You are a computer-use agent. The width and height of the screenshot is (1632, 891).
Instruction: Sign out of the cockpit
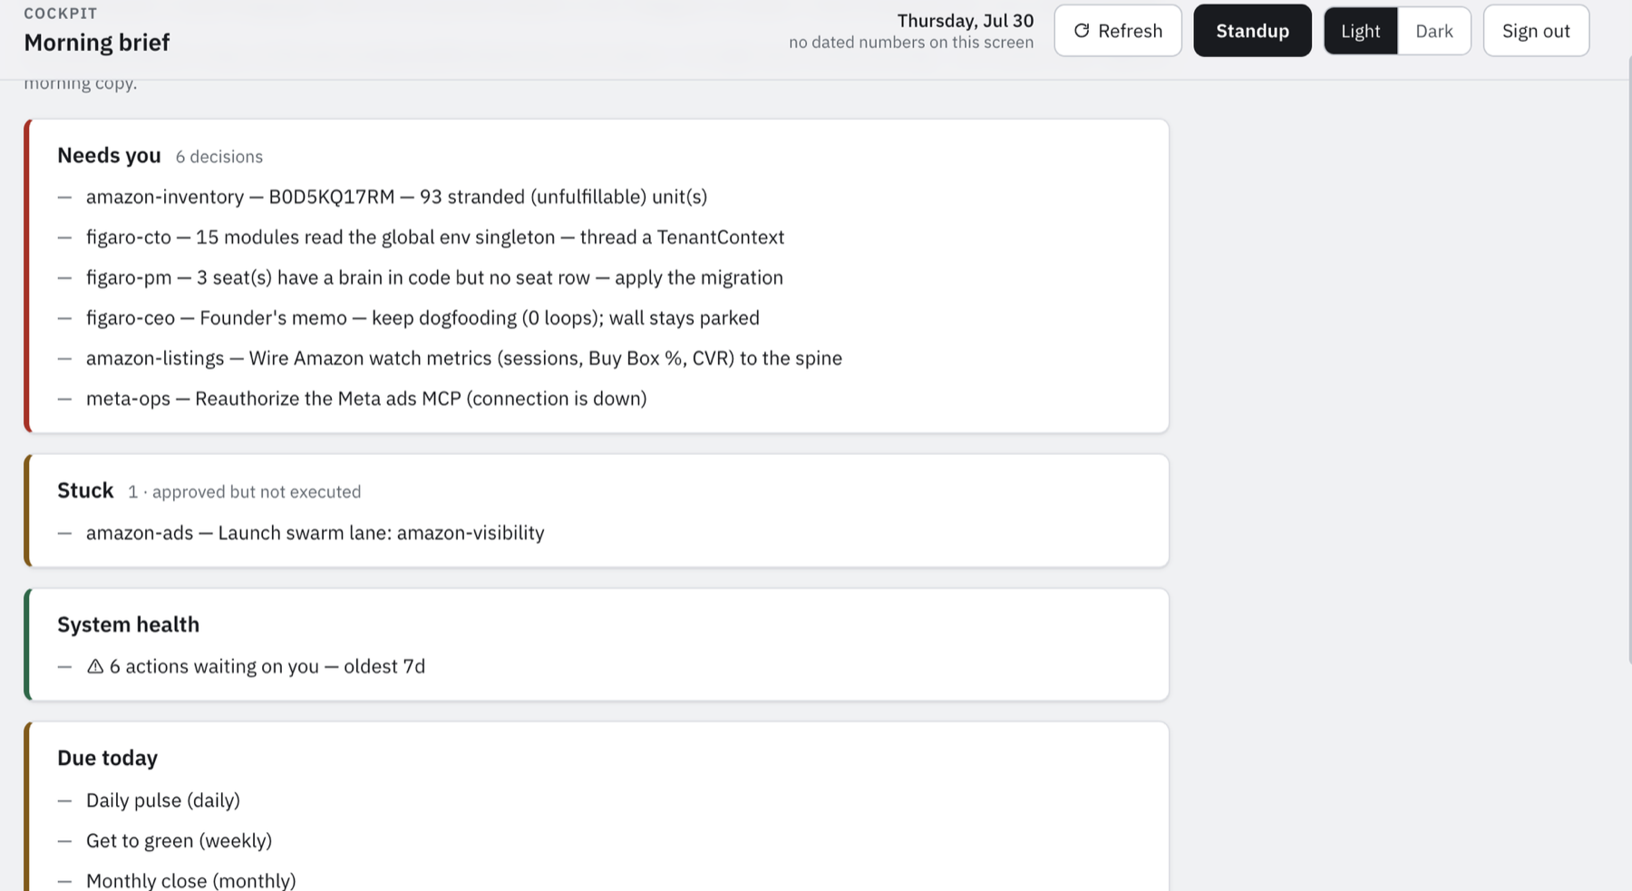(x=1536, y=31)
